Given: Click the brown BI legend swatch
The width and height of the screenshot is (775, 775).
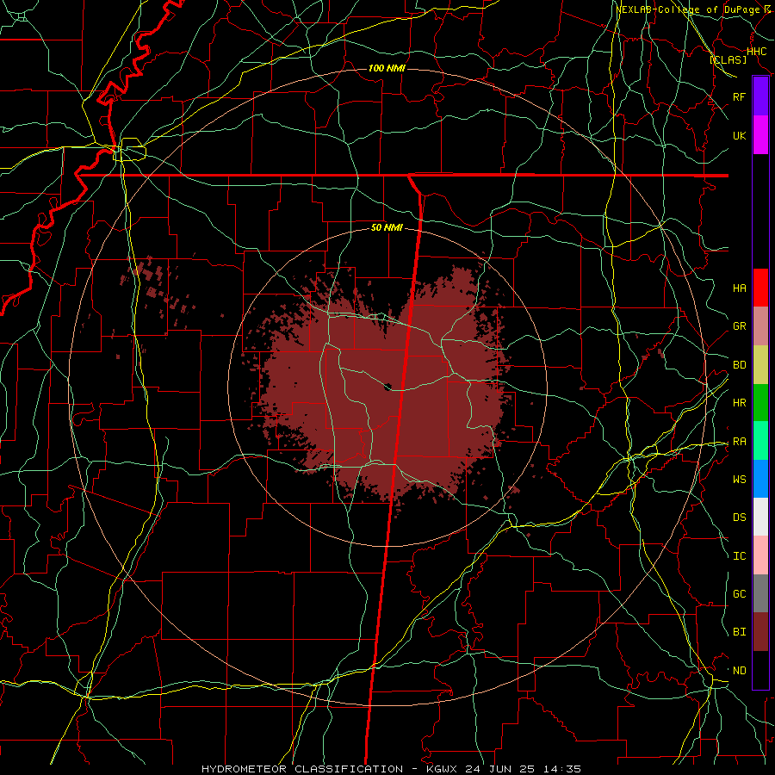Looking at the screenshot, I should [x=760, y=632].
